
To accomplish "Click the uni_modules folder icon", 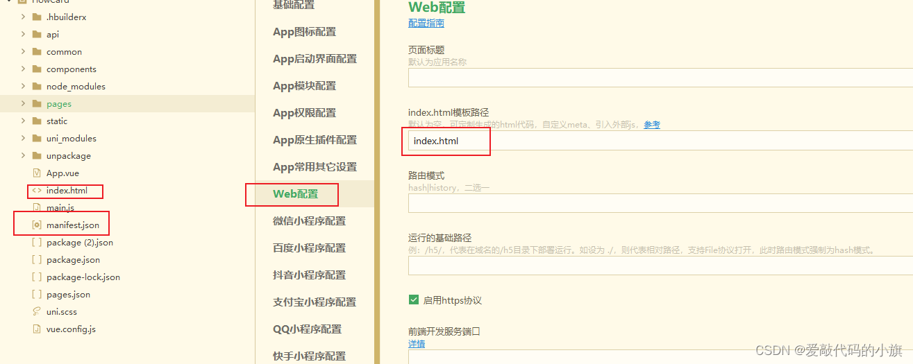I will pos(37,138).
